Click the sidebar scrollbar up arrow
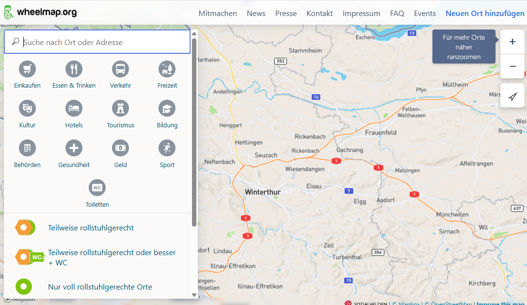 [194, 33]
